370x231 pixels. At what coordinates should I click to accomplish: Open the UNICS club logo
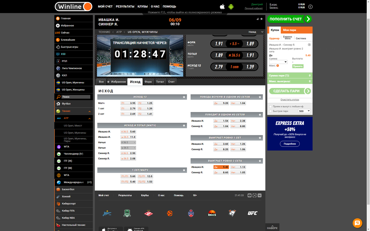[212, 213]
